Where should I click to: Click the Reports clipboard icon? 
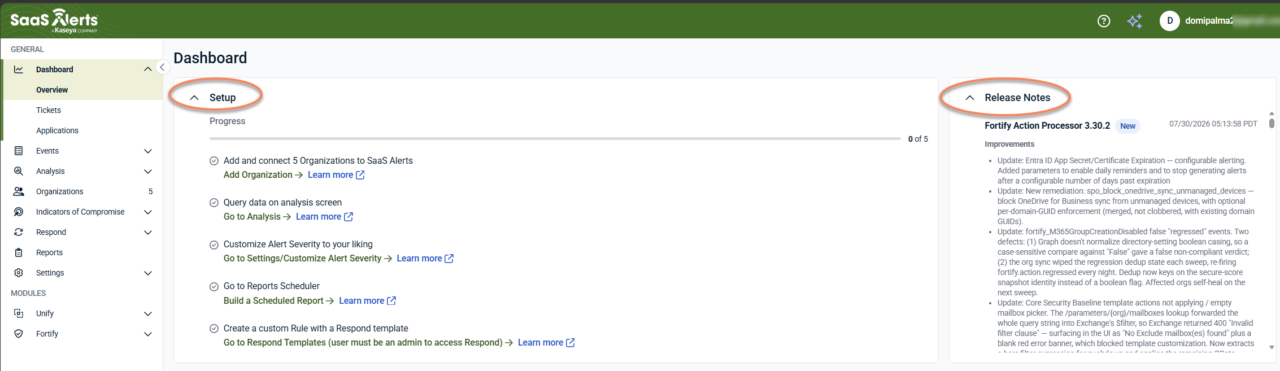(x=19, y=252)
